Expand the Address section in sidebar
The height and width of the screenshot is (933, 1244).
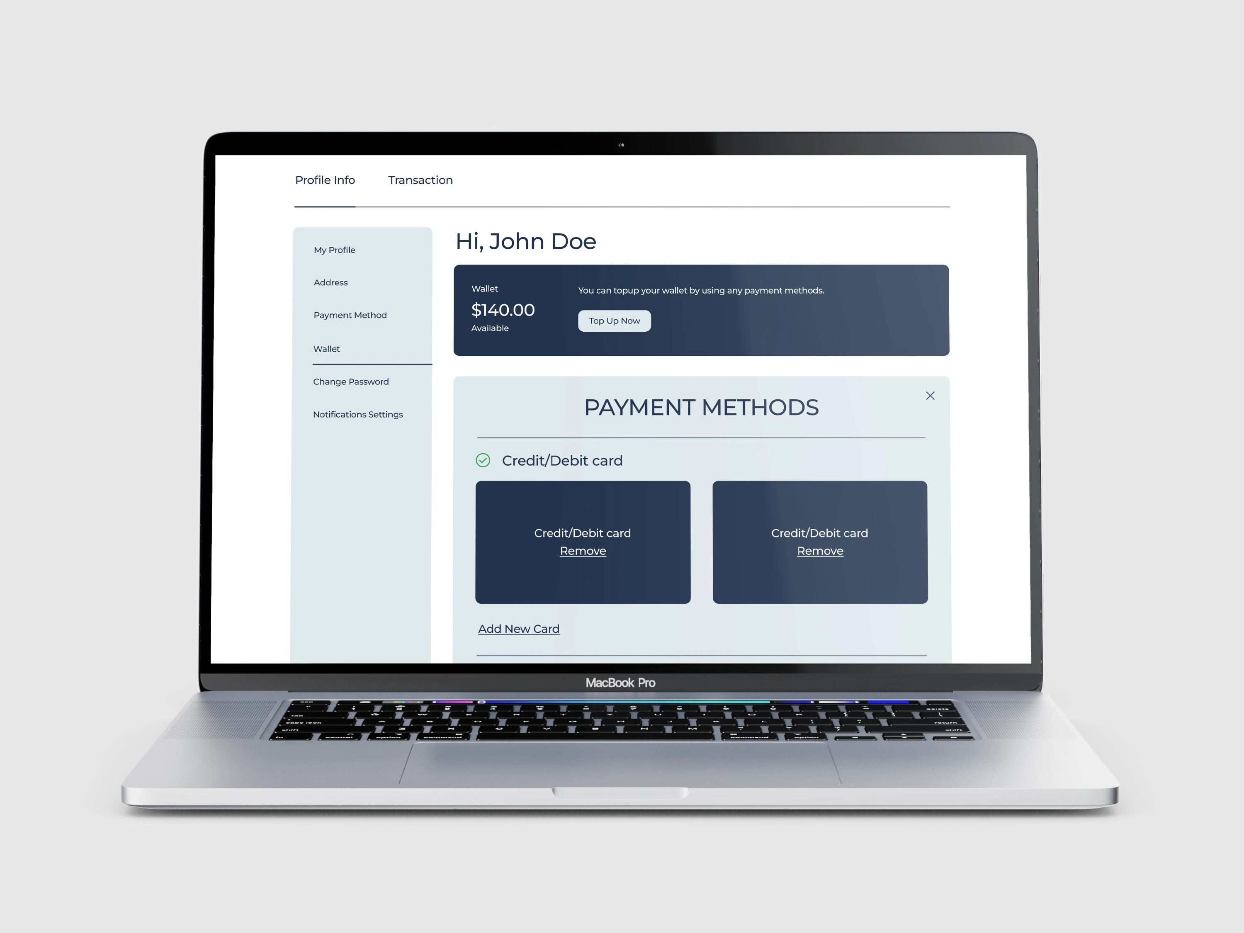pos(330,282)
